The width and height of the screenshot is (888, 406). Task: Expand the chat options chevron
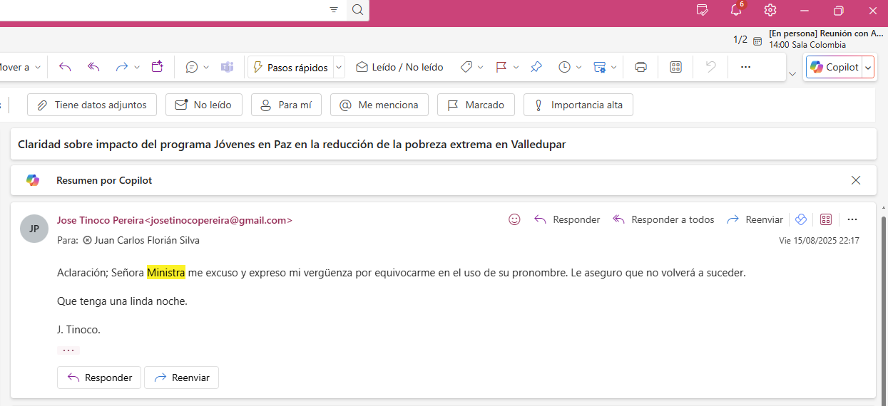click(206, 67)
